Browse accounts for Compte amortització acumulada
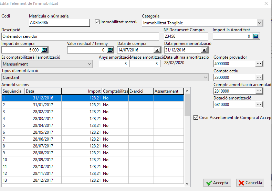Image resolution: width=272 pixels, height=191 pixels. point(259,91)
